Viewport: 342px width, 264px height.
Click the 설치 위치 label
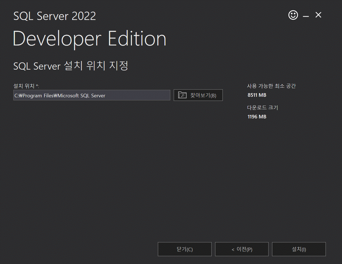pos(26,86)
